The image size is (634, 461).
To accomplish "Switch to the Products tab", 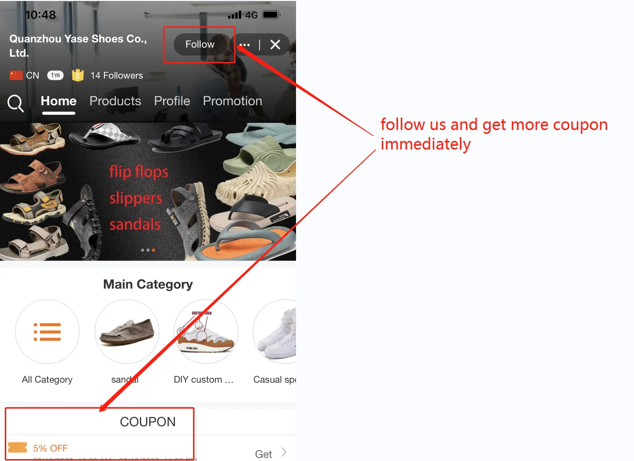I will (115, 101).
